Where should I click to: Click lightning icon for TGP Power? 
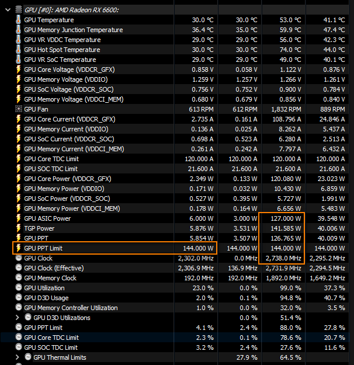[18, 228]
